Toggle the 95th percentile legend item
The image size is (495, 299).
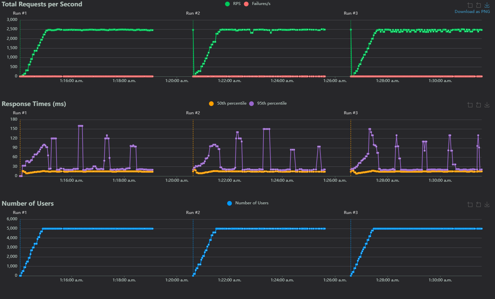pos(268,103)
